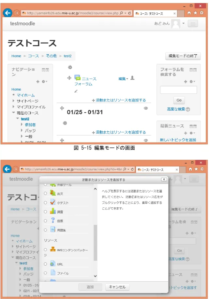Collapse the 現在のコース tree node in the Figure 5-15 window
The image size is (209, 299).
(x=13, y=113)
